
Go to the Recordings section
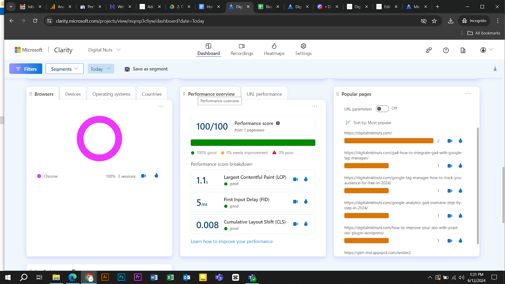(242, 50)
